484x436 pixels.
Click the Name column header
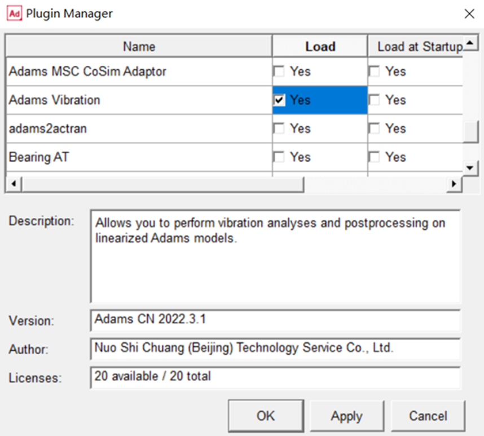click(x=139, y=46)
